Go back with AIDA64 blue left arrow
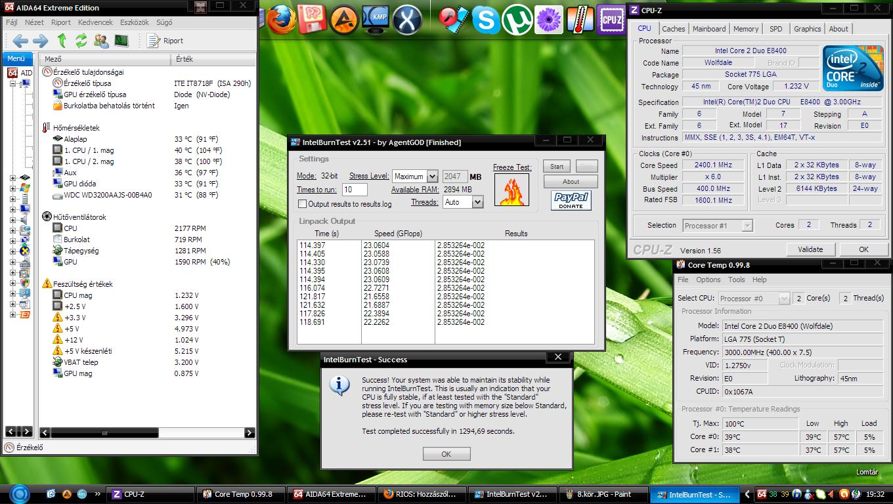The image size is (893, 504). [x=20, y=41]
